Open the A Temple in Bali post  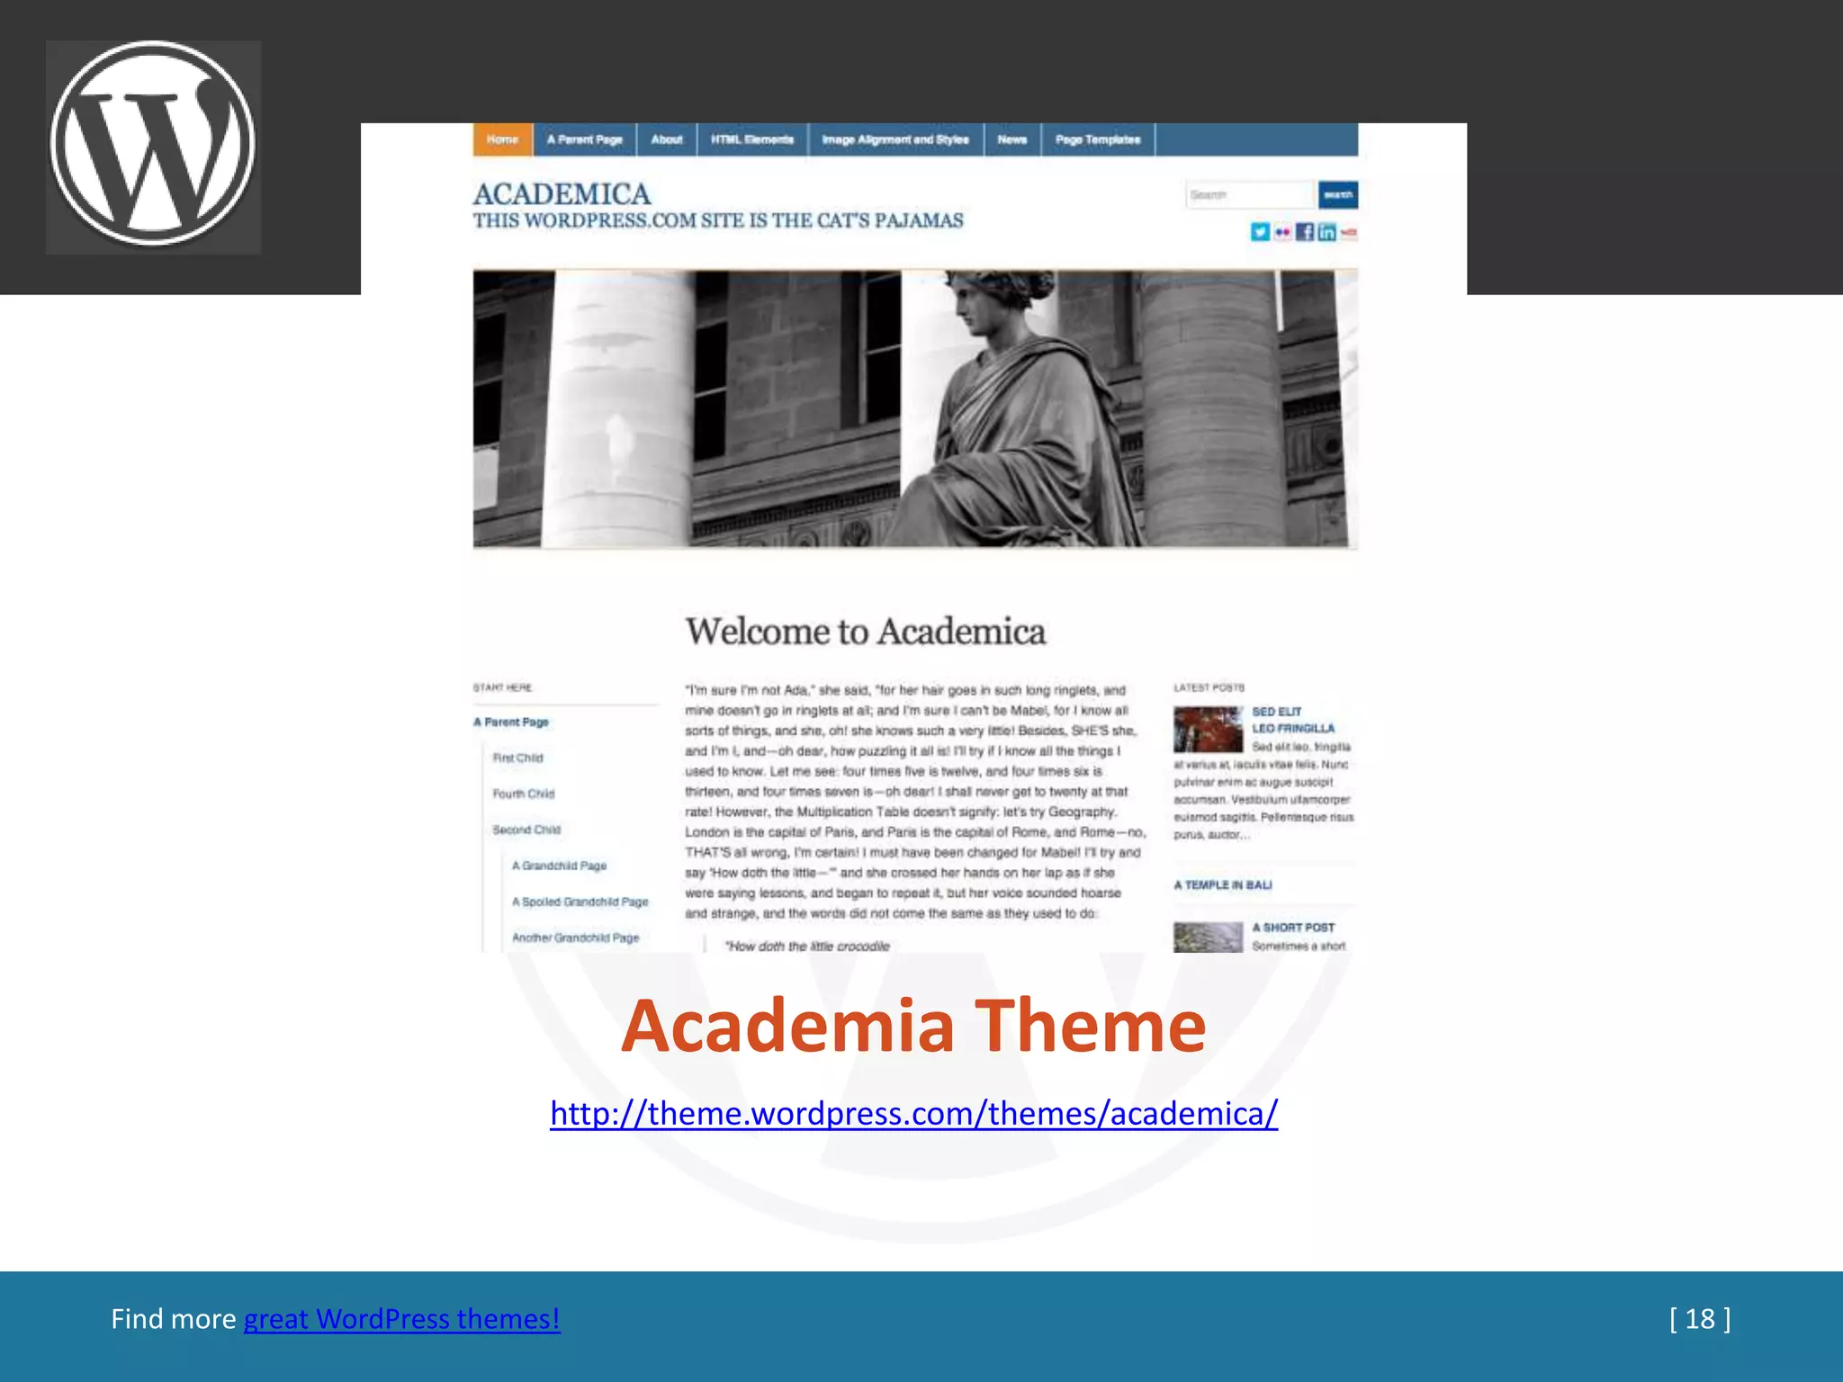coord(1223,885)
